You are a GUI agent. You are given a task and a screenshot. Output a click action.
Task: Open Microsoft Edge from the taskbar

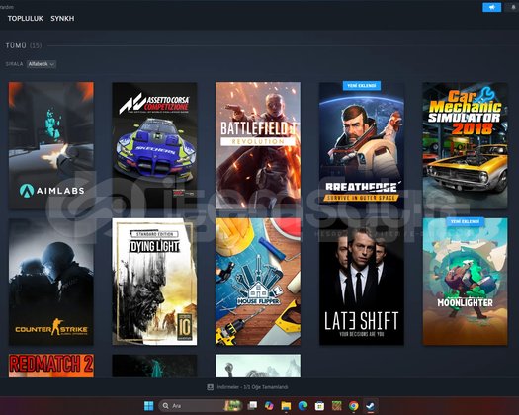click(303, 406)
